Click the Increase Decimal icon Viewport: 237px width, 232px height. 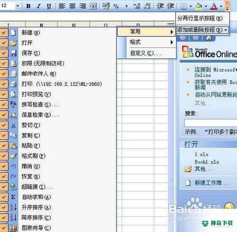click(x=137, y=6)
